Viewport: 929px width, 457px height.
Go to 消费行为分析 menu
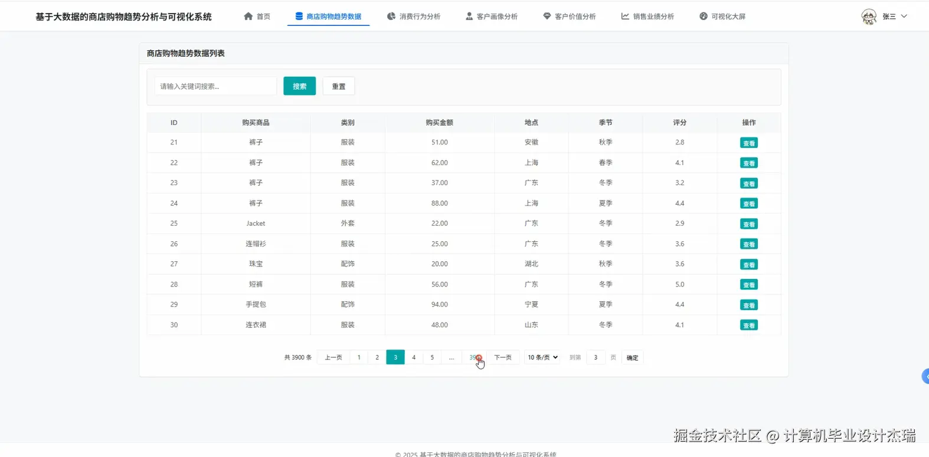click(x=414, y=17)
